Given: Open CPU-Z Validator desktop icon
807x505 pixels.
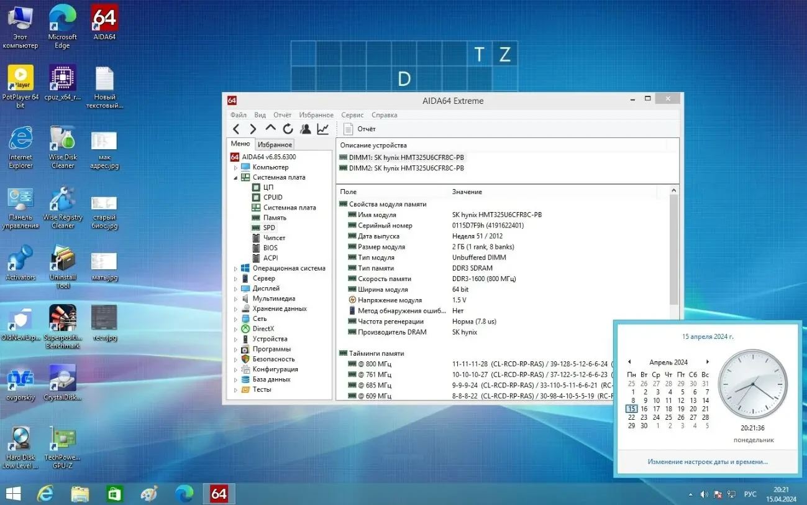Looking at the screenshot, I should point(62,78).
